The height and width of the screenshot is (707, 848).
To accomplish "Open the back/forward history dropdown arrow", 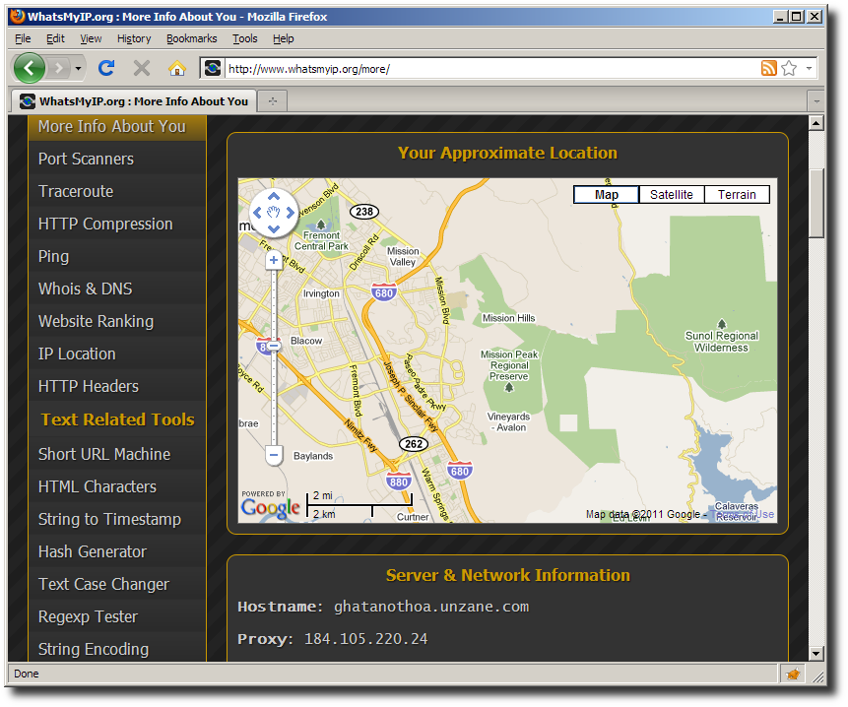I will (79, 68).
